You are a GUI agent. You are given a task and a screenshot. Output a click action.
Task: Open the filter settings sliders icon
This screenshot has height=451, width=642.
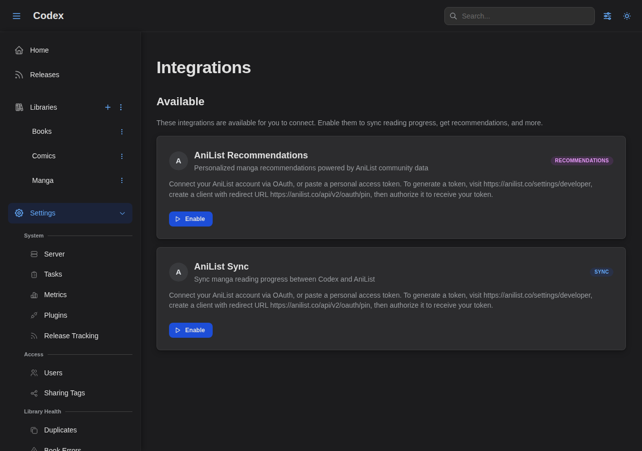click(607, 16)
